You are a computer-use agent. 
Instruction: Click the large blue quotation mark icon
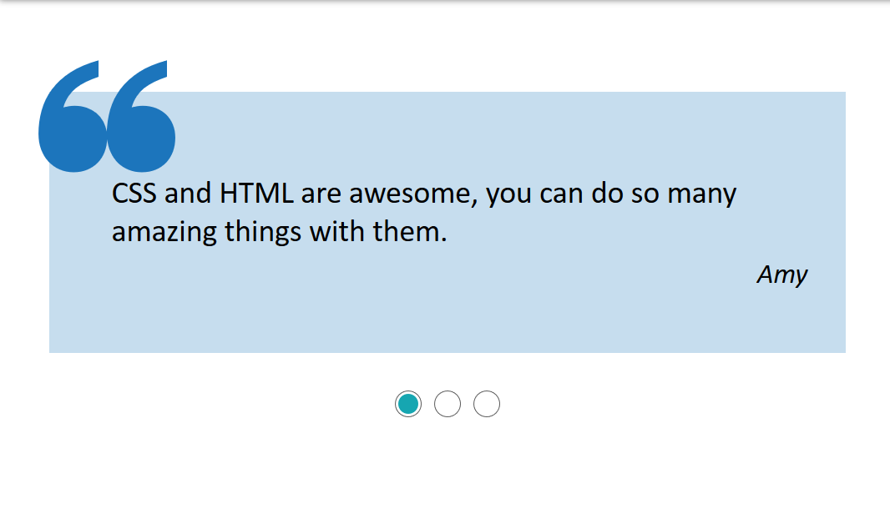click(107, 117)
